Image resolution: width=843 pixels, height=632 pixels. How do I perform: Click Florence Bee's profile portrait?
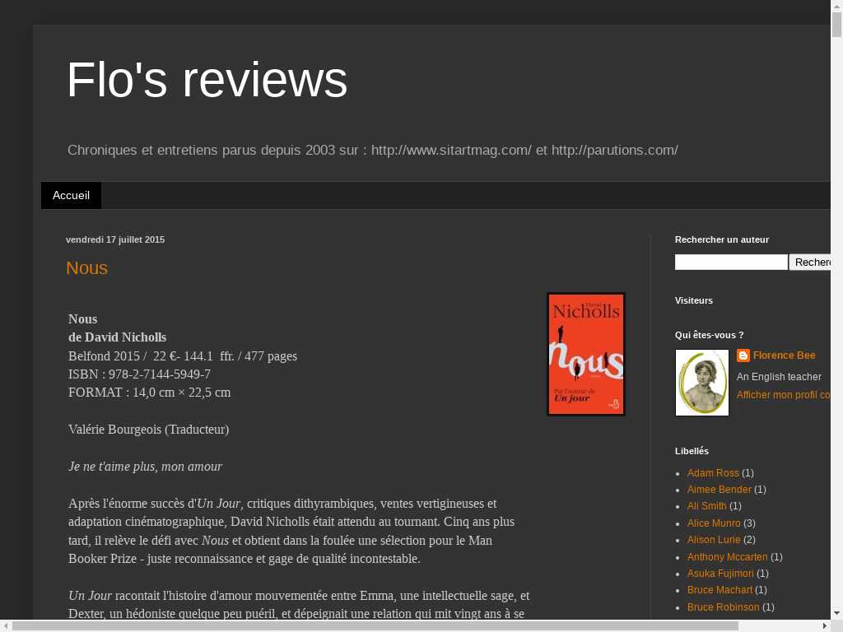702,383
